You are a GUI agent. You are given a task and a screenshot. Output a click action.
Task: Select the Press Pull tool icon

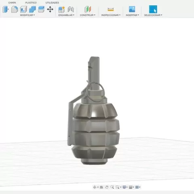pos(6,9)
